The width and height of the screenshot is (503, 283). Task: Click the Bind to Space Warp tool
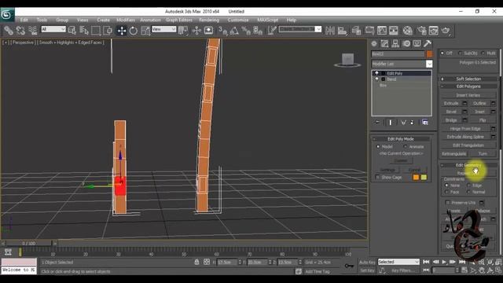coord(33,31)
